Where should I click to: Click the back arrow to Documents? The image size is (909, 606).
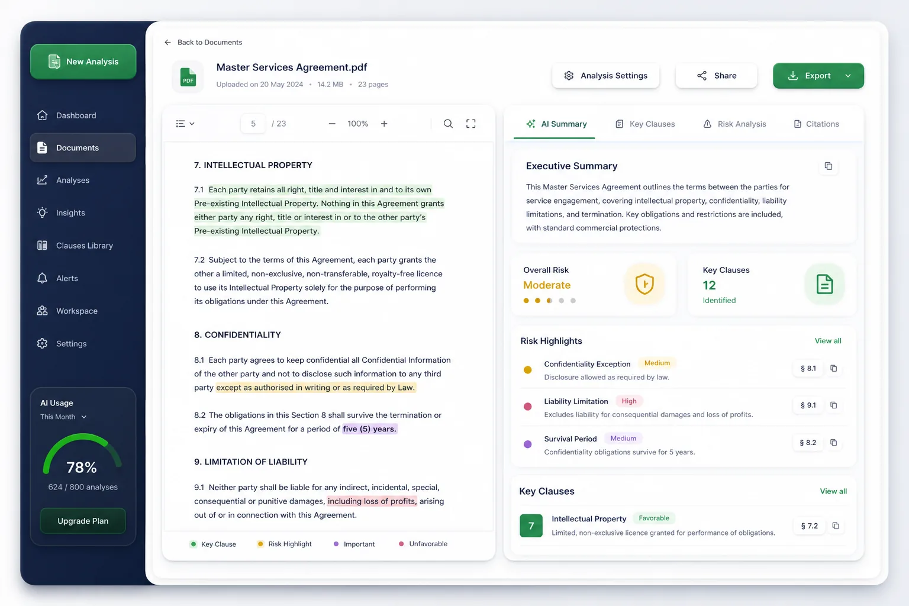tap(167, 43)
